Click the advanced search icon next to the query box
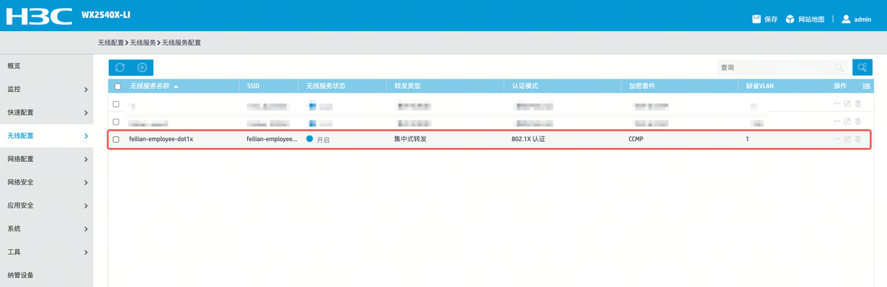887x287 pixels. pyautogui.click(x=862, y=67)
